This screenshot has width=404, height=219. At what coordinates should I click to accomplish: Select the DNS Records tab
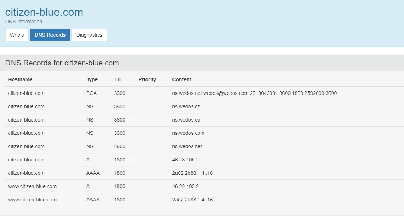click(x=50, y=35)
